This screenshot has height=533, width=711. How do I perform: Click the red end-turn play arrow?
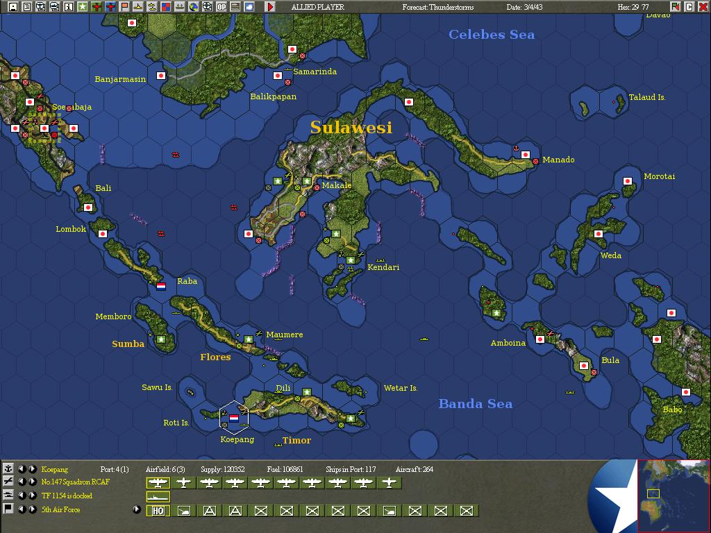tap(270, 7)
